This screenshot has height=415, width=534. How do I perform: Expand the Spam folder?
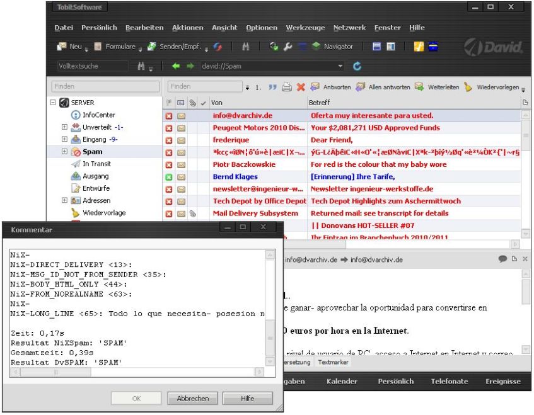tap(64, 151)
